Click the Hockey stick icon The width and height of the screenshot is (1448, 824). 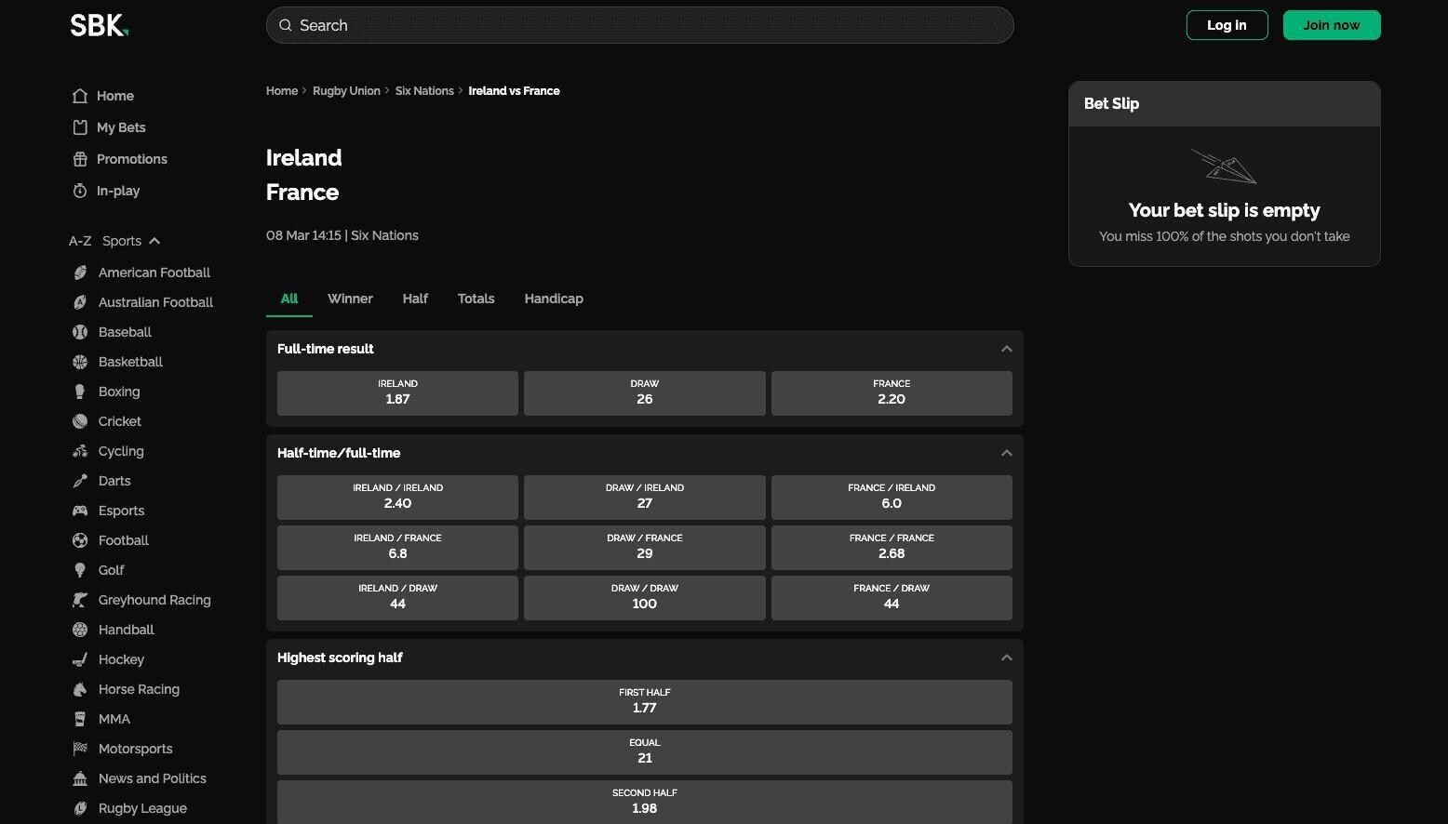tap(80, 659)
